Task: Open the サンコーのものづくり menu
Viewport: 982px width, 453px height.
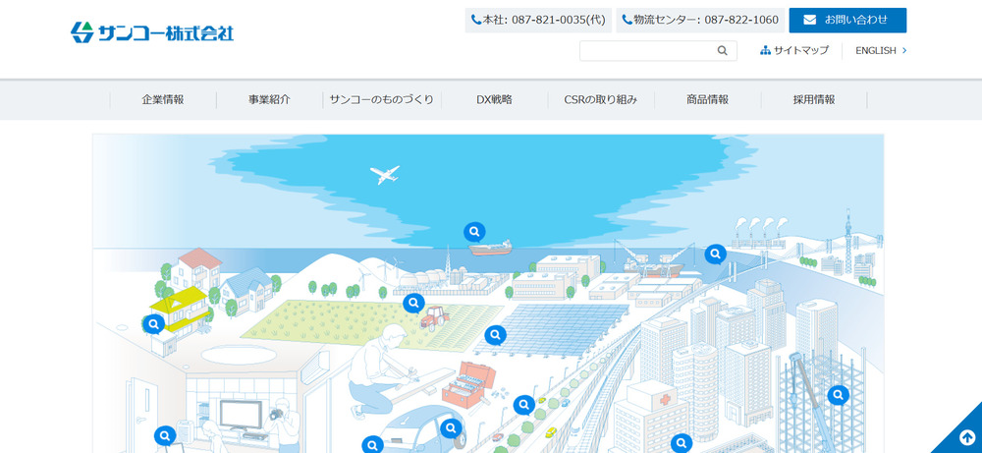Action: click(x=382, y=99)
